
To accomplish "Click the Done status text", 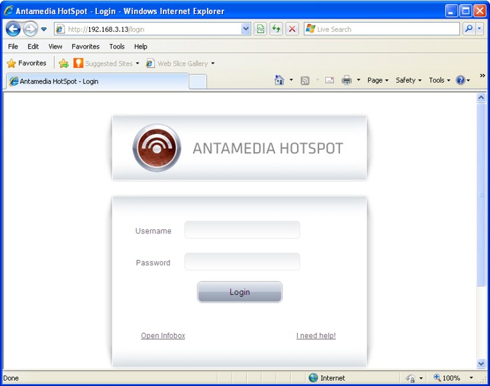I will coord(11,378).
